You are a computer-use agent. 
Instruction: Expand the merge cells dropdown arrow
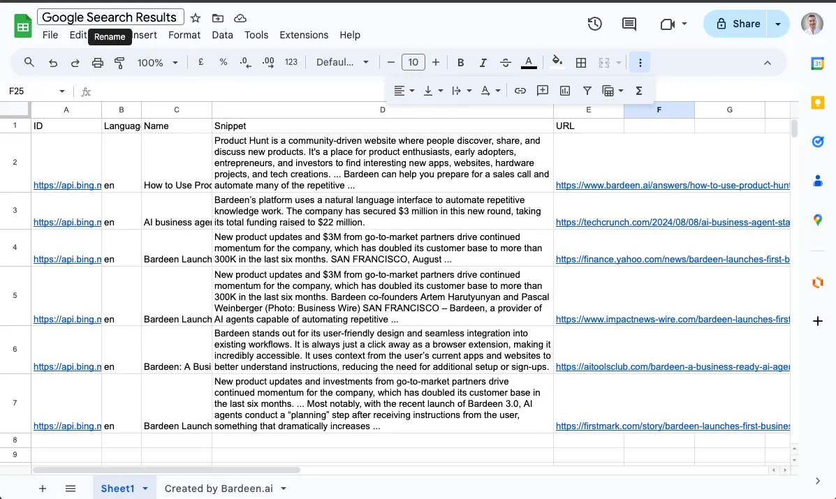619,62
